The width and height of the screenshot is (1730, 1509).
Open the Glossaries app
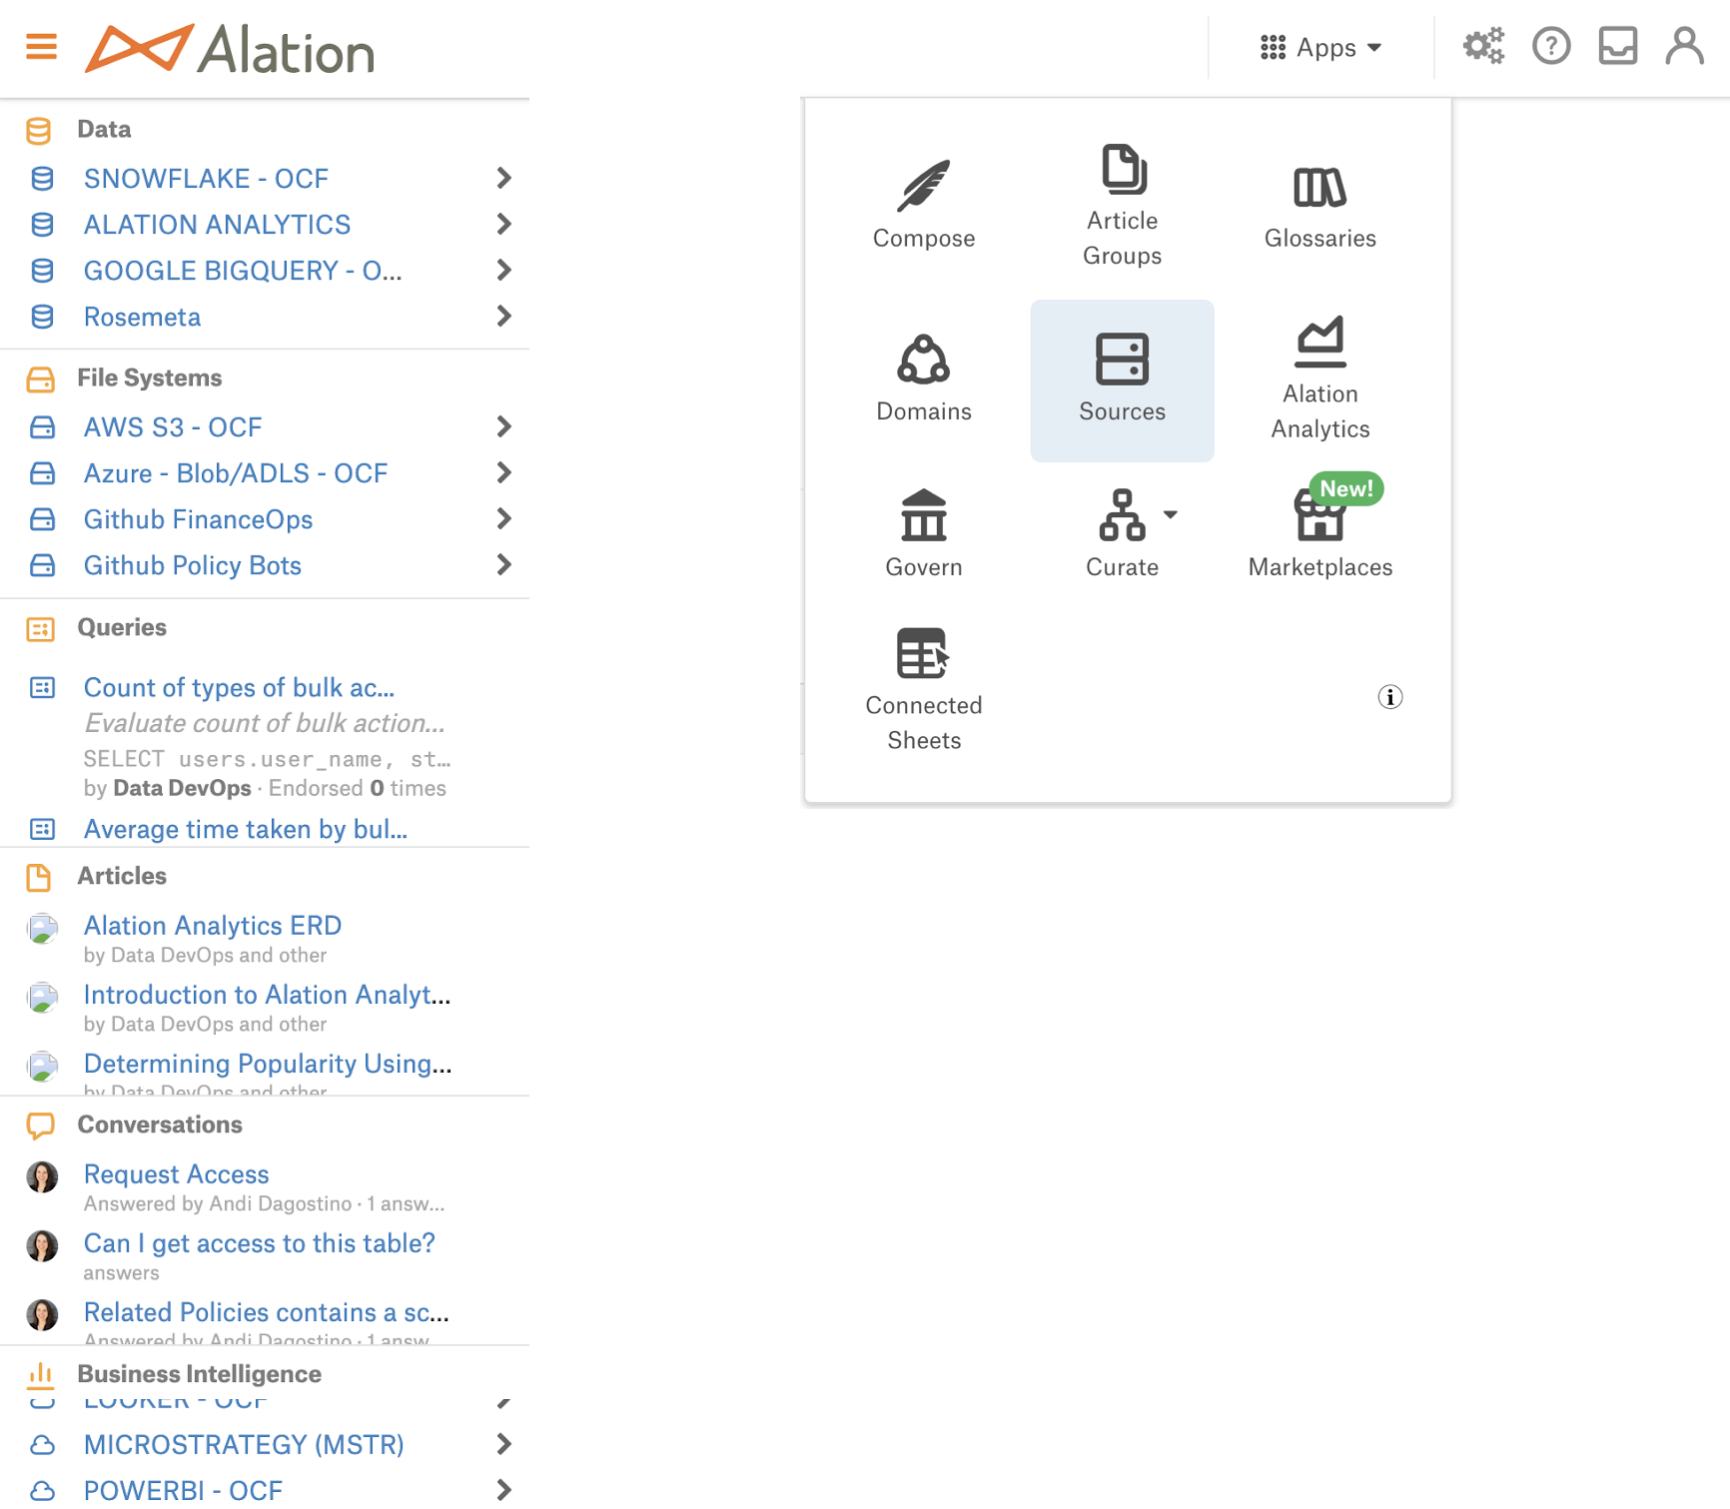click(x=1320, y=206)
